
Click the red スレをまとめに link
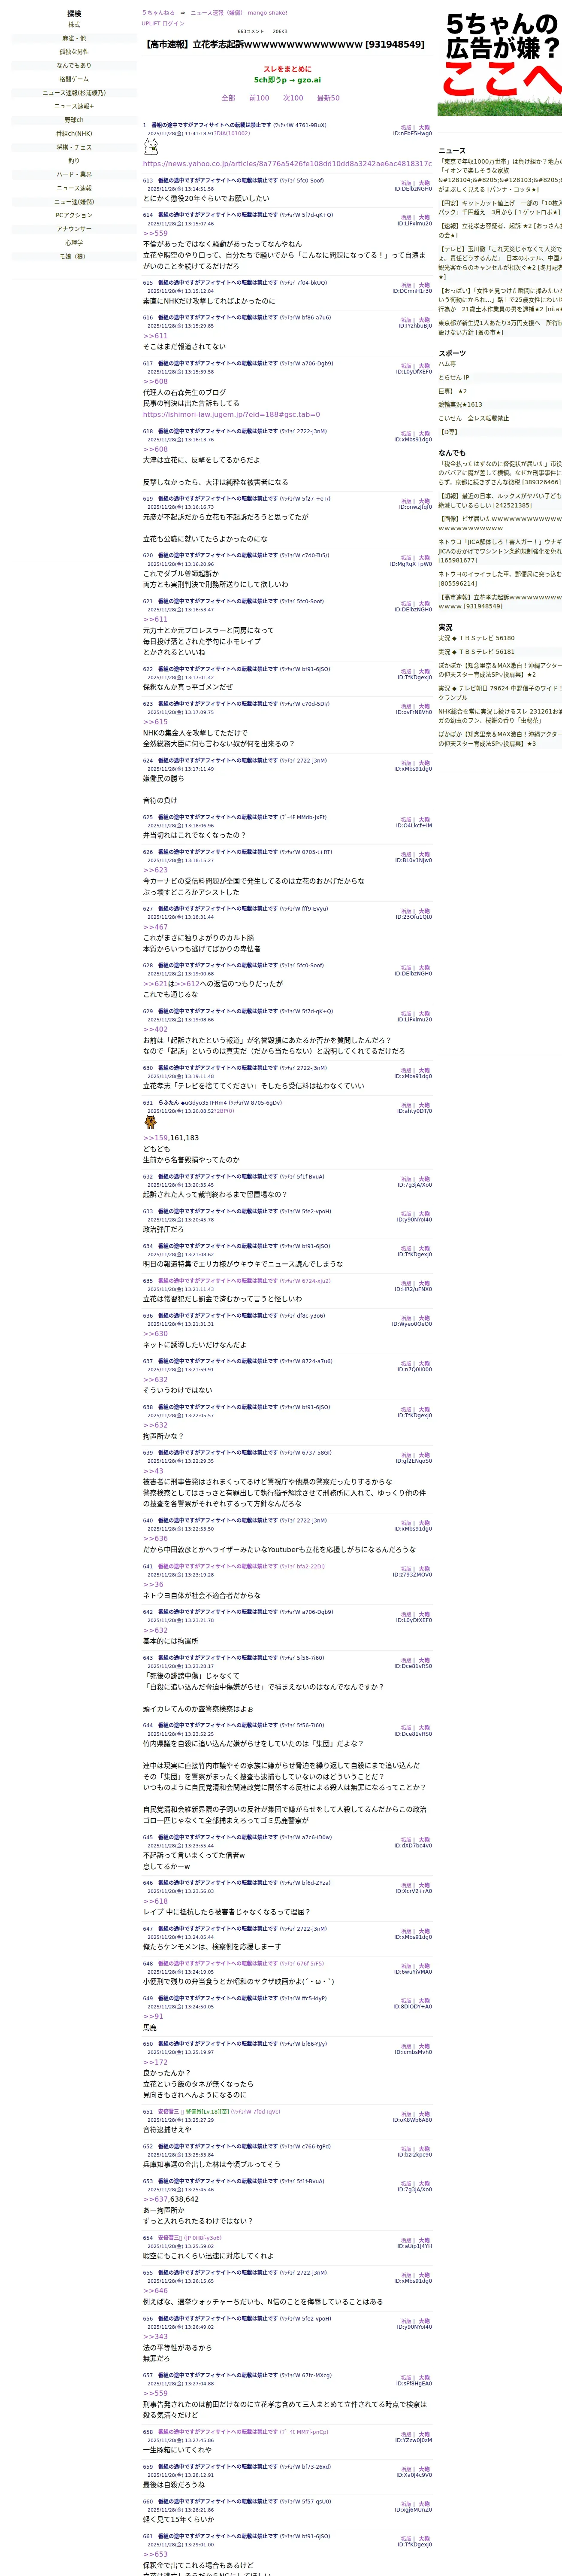287,69
